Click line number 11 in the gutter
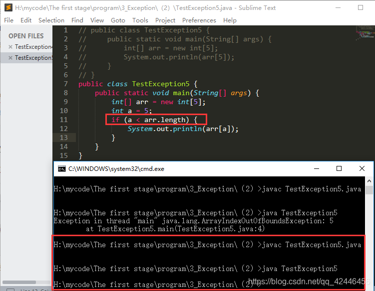 (64, 120)
